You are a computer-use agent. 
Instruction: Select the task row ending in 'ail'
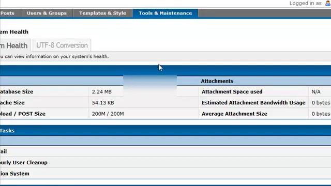(x=165, y=151)
